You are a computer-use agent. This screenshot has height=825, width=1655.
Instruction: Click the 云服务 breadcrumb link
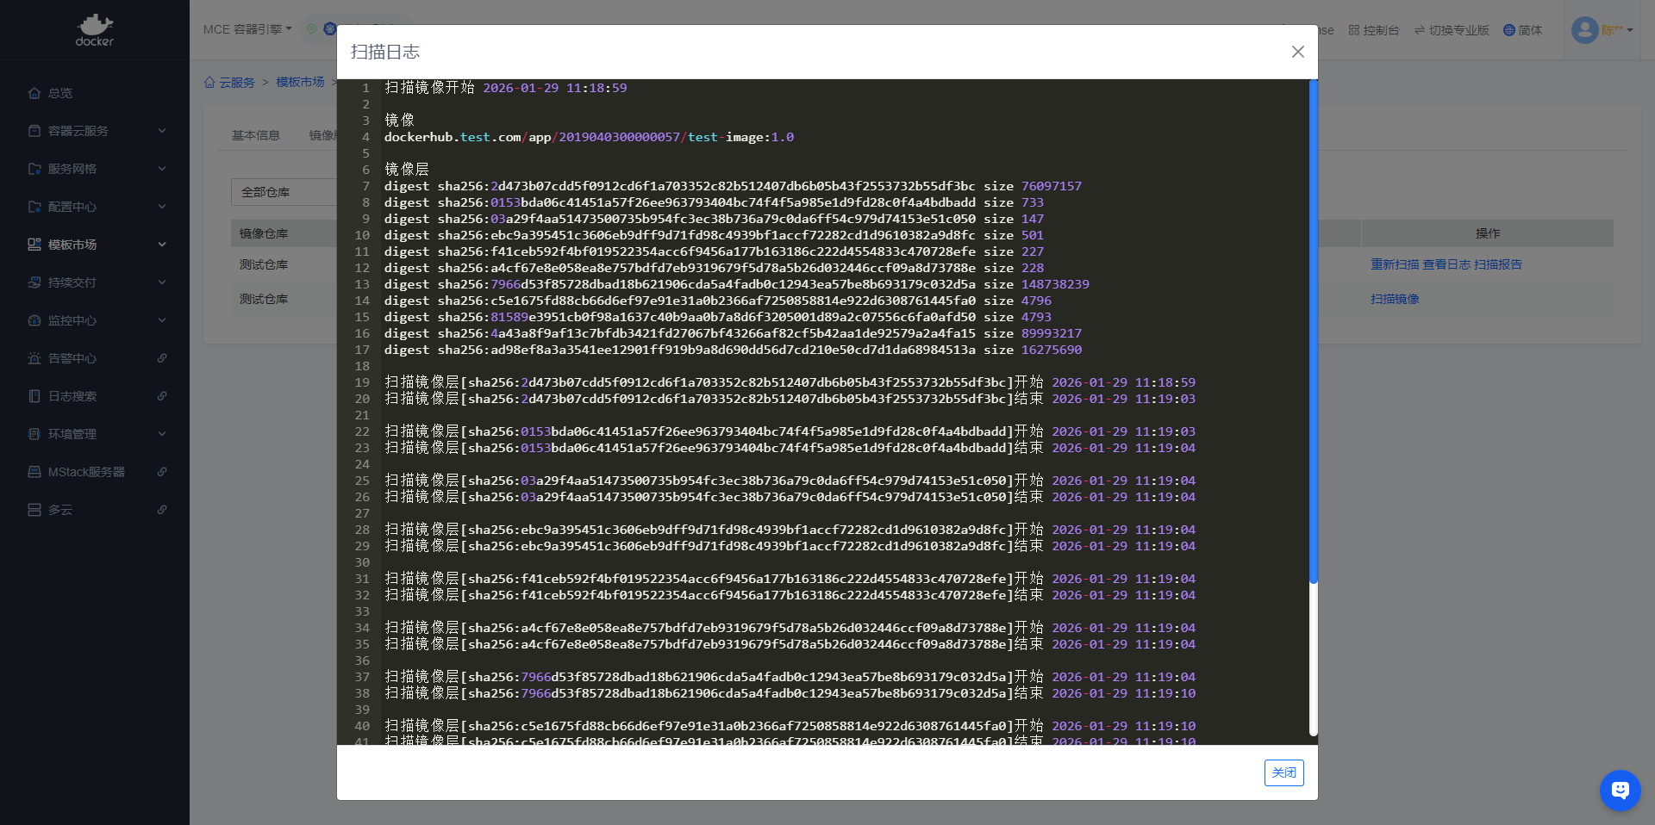click(x=236, y=83)
